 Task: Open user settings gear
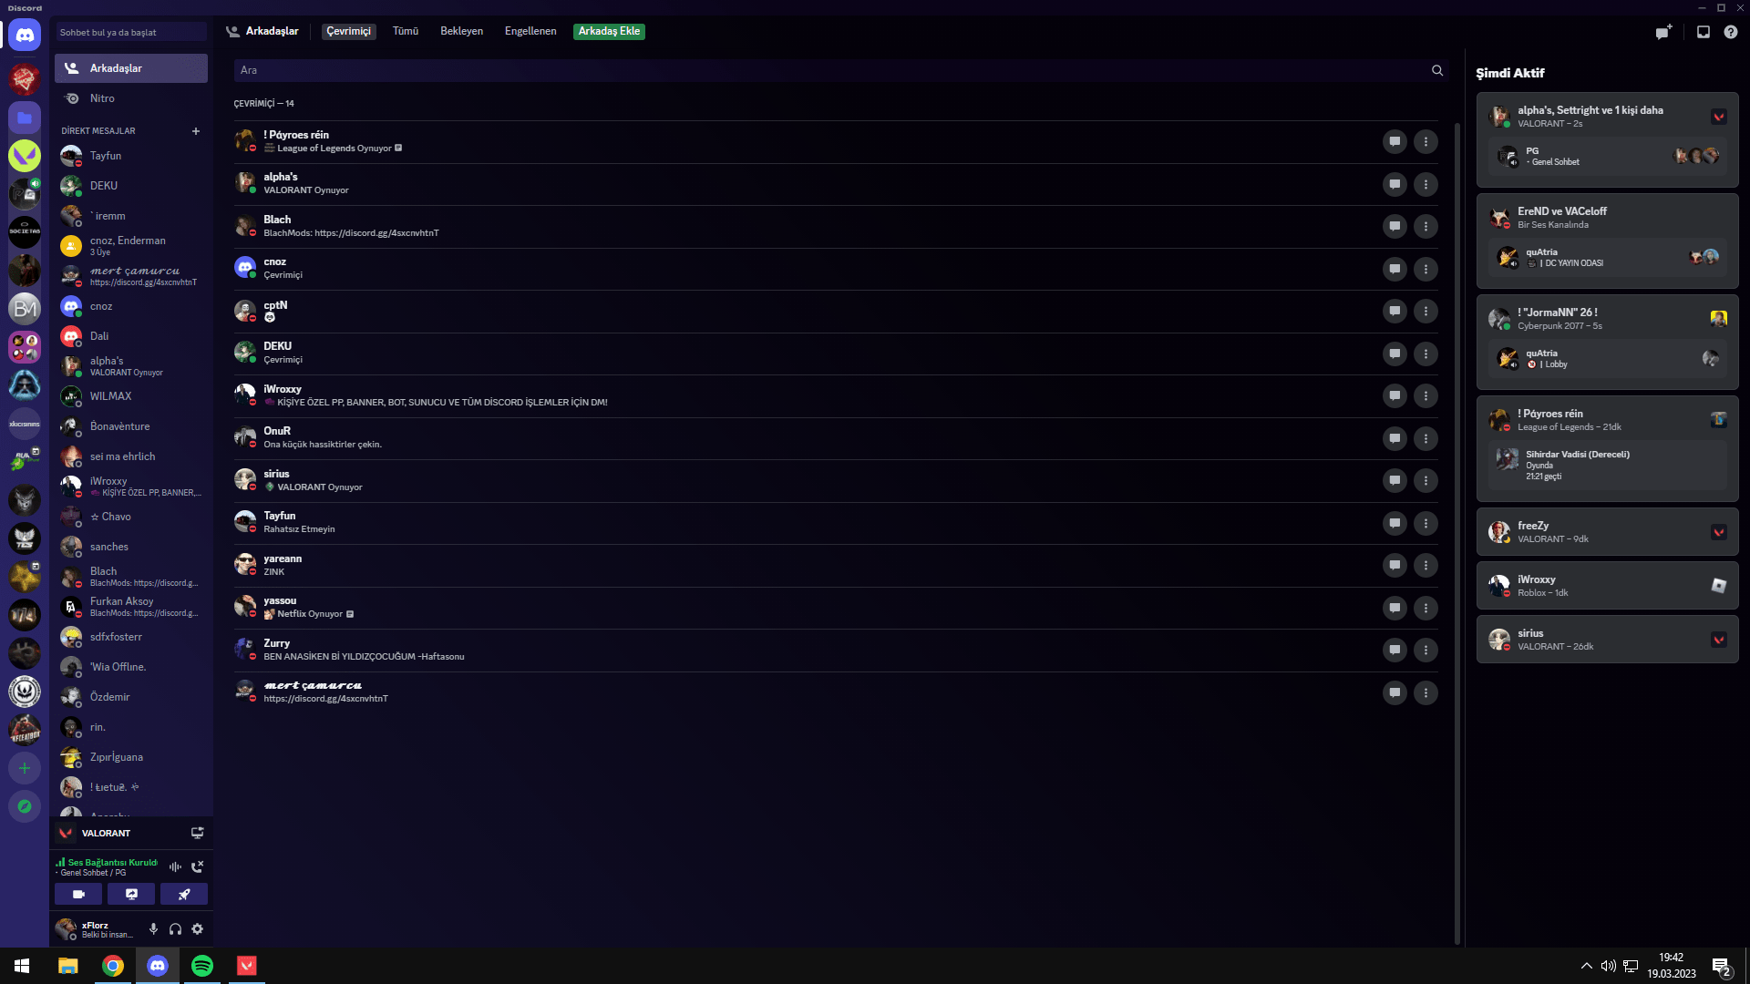(x=197, y=929)
